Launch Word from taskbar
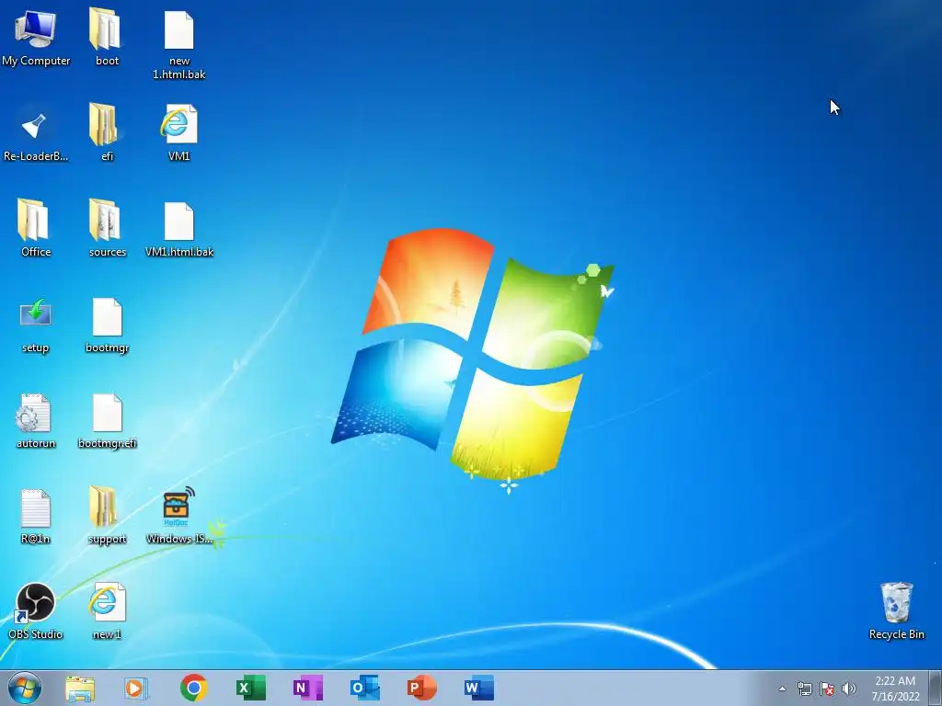 tap(478, 688)
